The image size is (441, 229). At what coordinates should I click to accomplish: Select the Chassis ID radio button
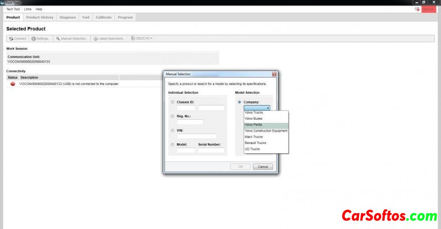coord(172,102)
